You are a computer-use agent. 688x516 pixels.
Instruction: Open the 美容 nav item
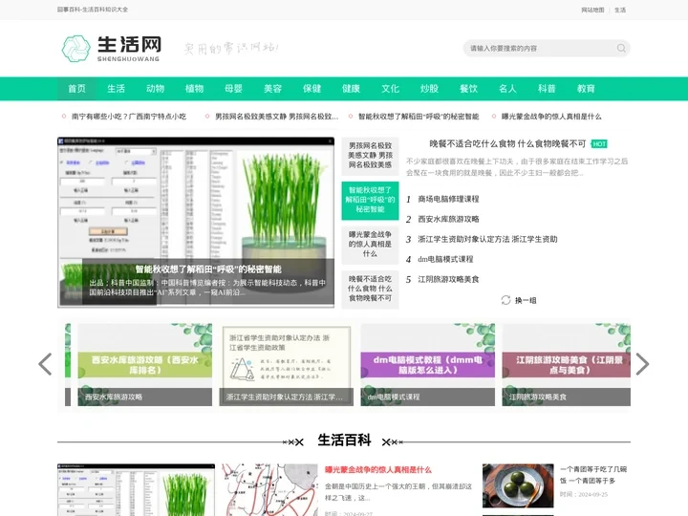click(x=272, y=89)
